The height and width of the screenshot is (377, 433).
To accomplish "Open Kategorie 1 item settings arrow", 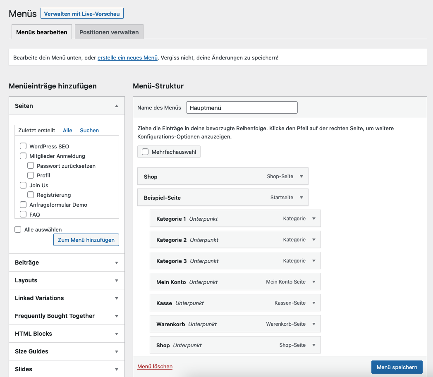I will pyautogui.click(x=314, y=219).
